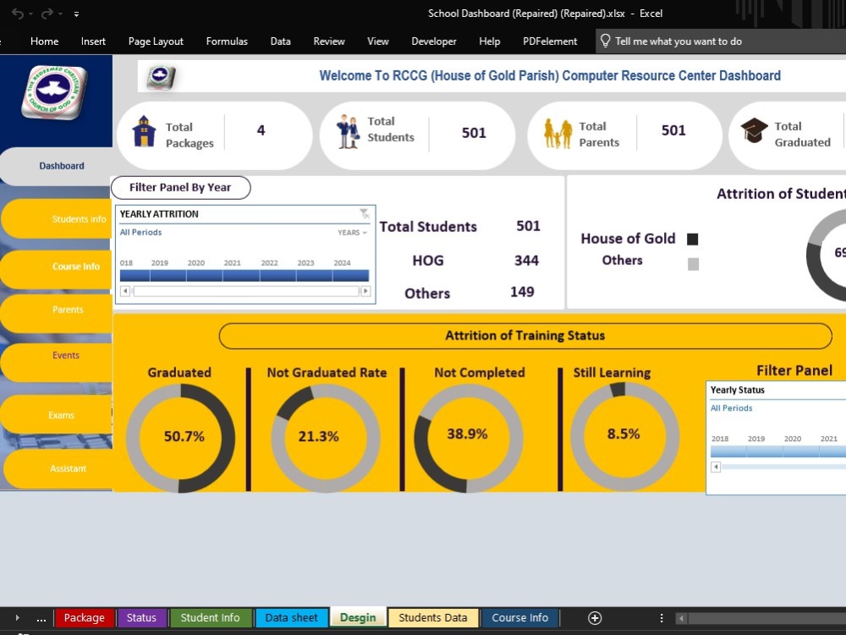The image size is (846, 635).
Task: Switch to the Package sheet tab
Action: [84, 618]
